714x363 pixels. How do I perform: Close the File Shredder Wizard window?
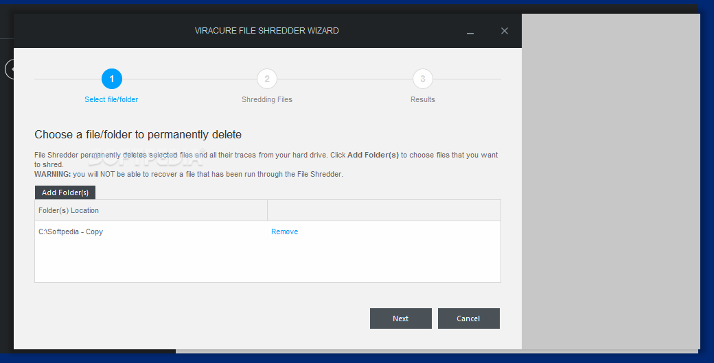tap(504, 31)
